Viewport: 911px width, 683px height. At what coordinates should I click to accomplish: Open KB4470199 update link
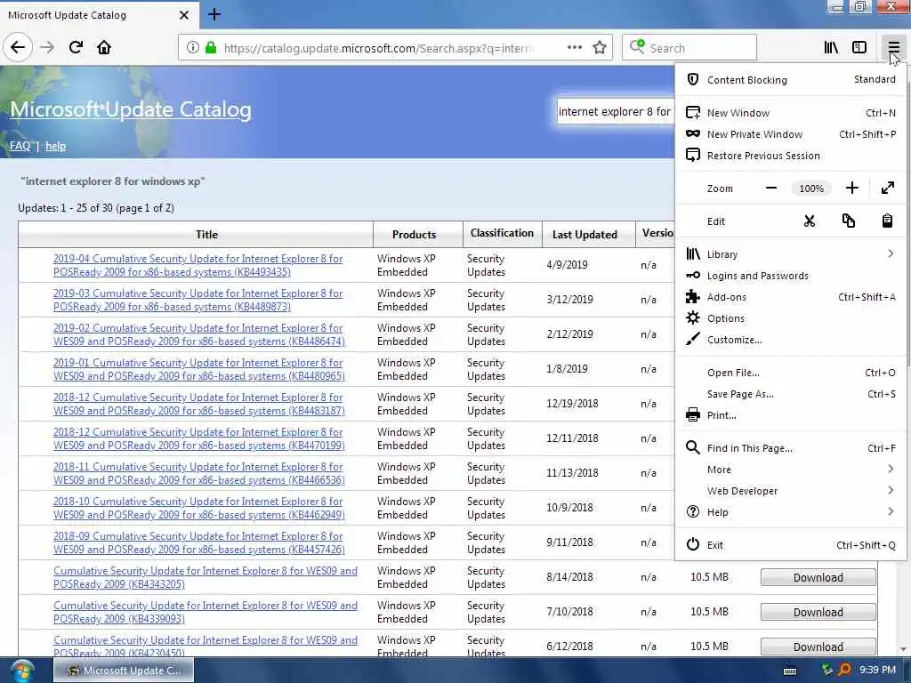tap(198, 438)
